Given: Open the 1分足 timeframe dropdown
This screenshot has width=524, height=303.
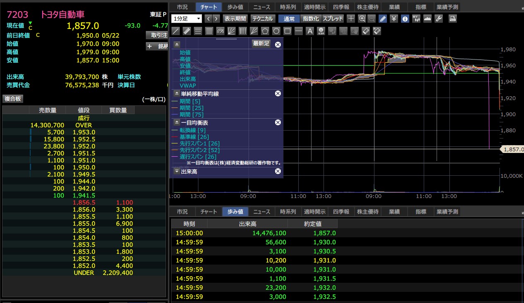Looking at the screenshot, I should point(186,19).
